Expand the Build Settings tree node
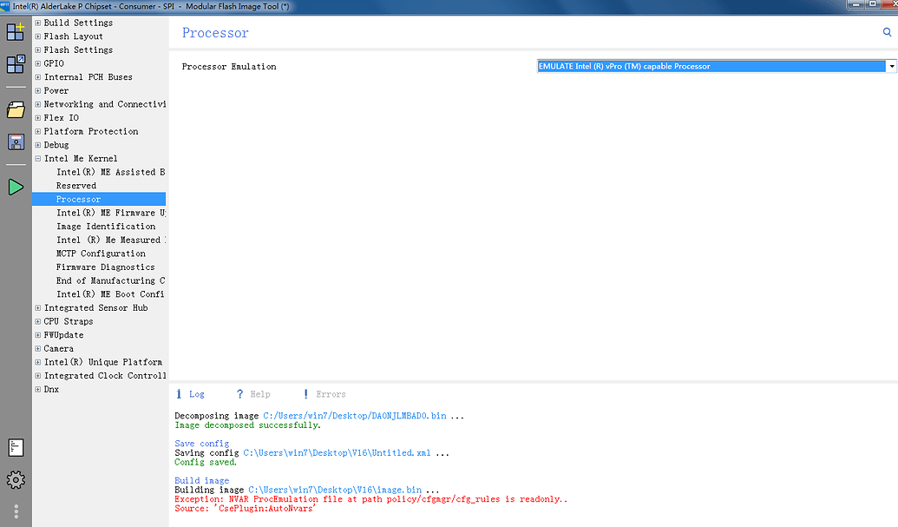The image size is (898, 527). coord(36,23)
